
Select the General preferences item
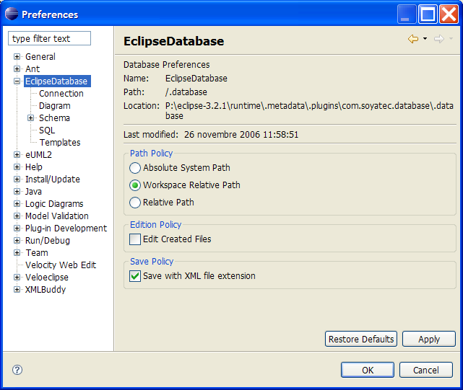click(x=40, y=57)
